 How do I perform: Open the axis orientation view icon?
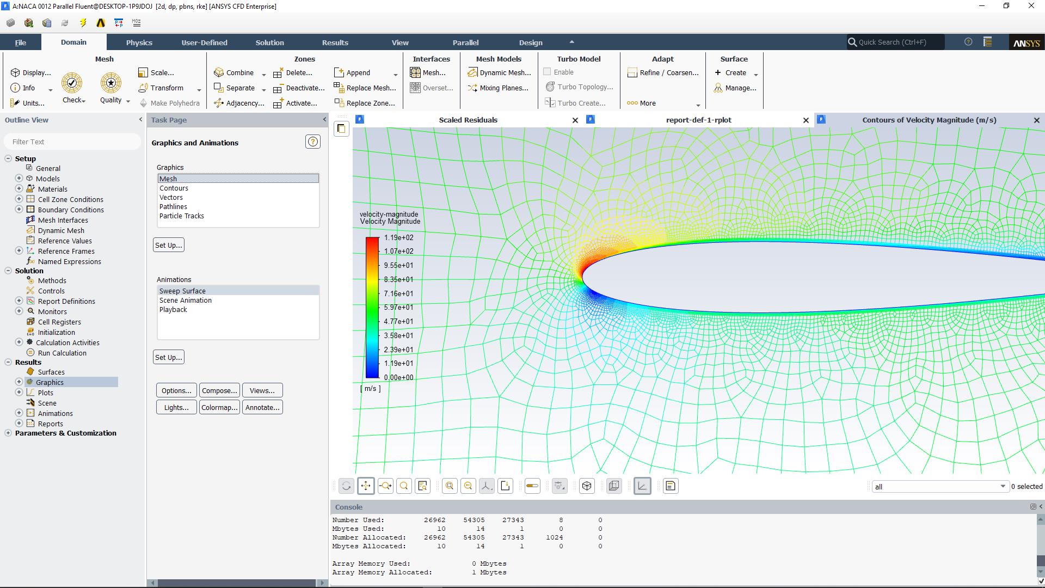coord(487,486)
